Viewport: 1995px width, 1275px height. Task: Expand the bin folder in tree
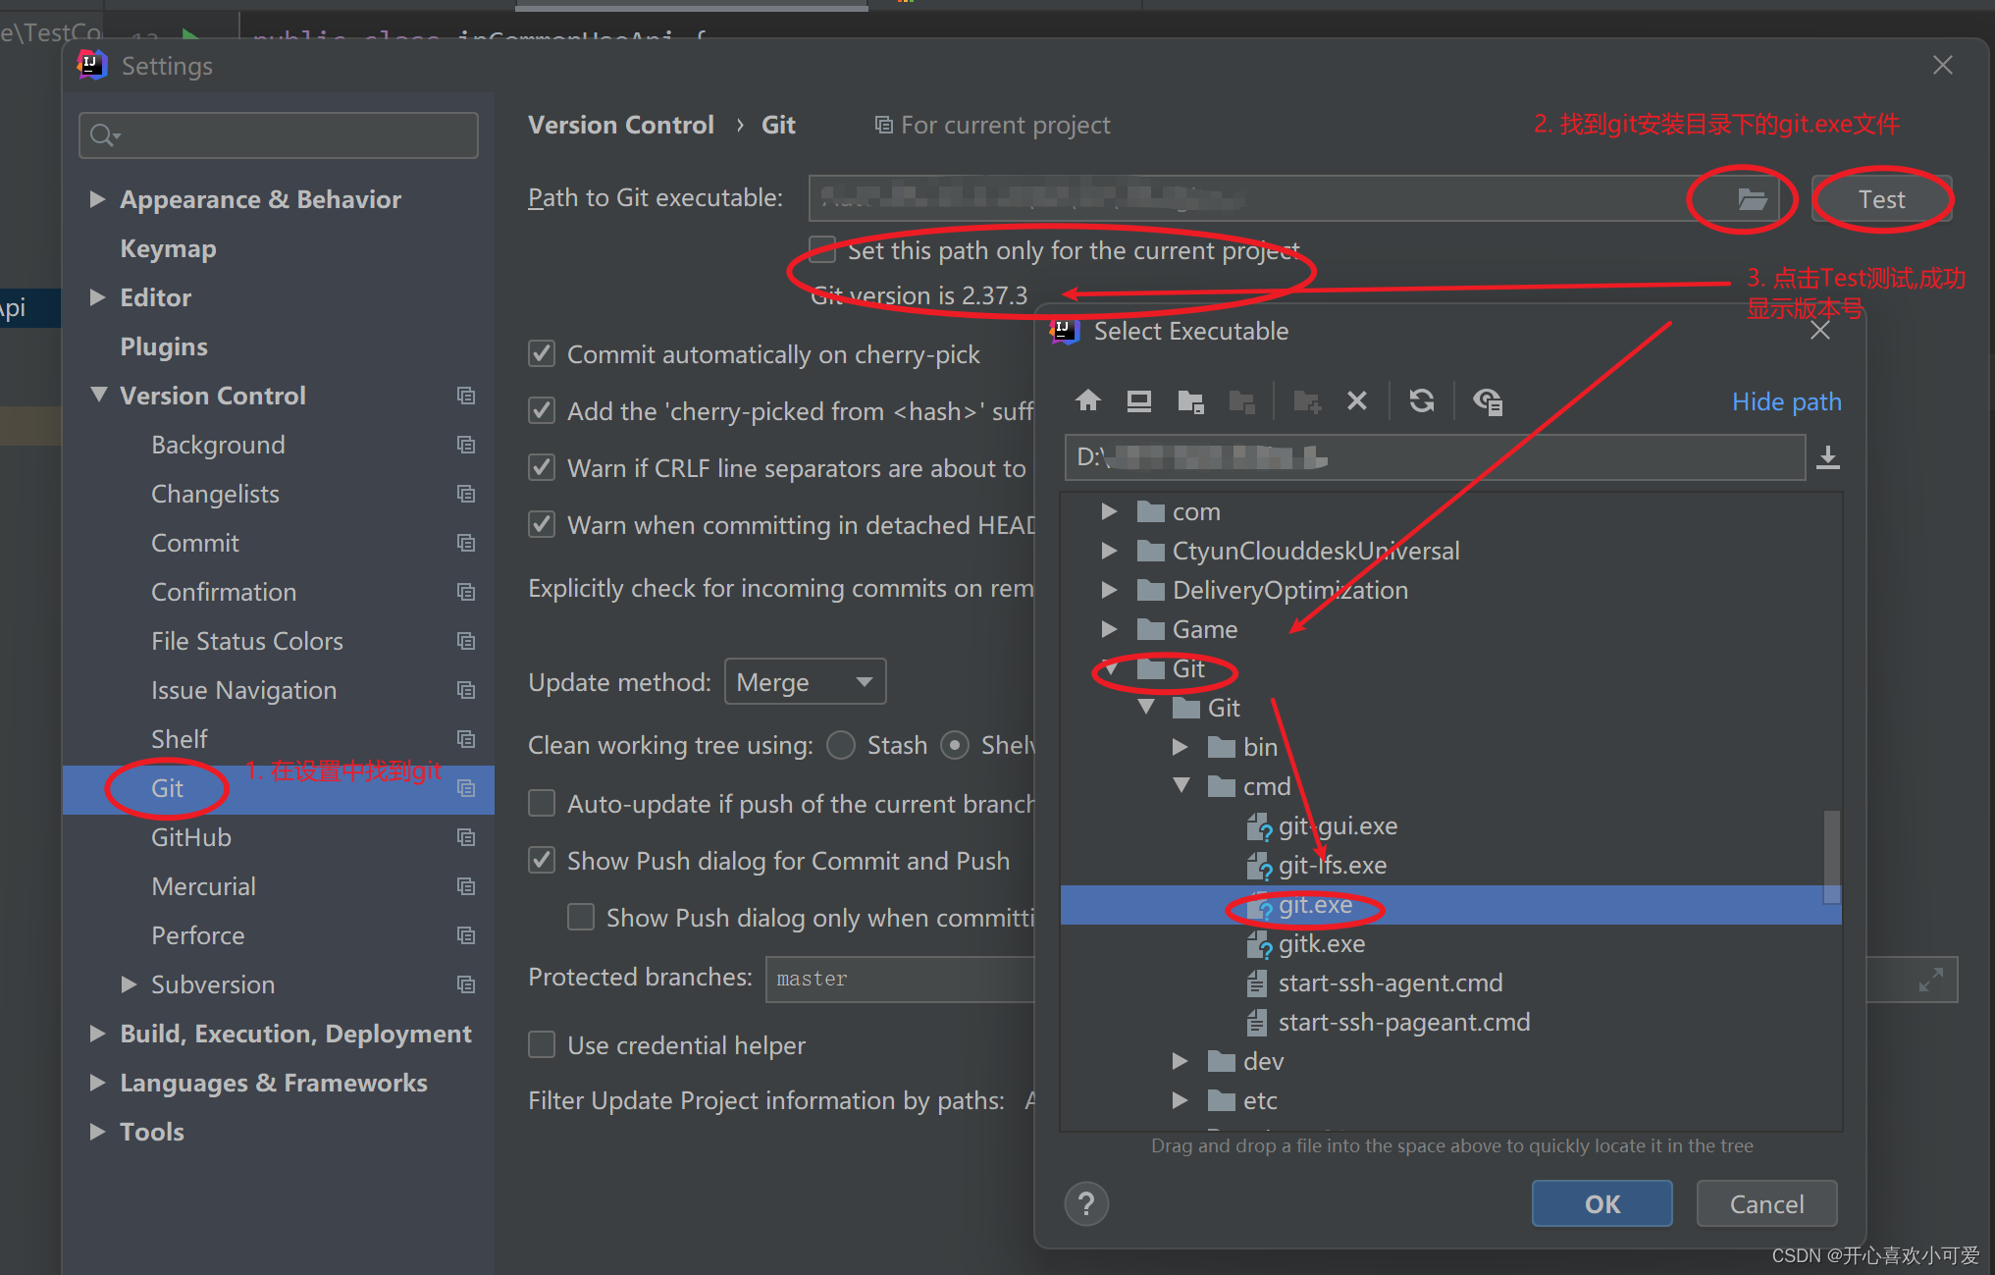[x=1181, y=747]
